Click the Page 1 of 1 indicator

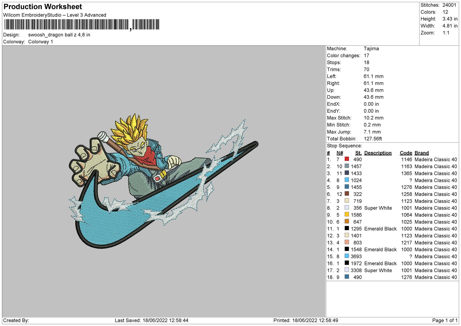(x=445, y=320)
